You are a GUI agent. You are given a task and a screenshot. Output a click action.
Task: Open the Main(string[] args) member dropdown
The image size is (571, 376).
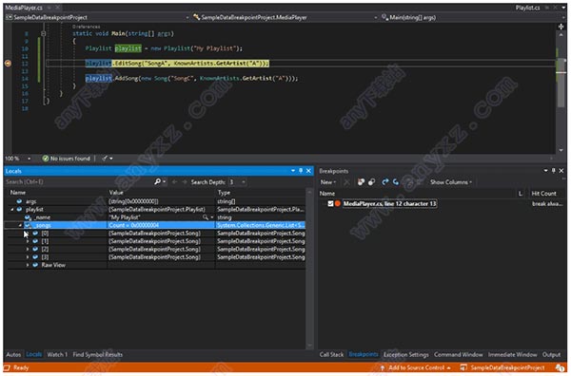click(x=564, y=17)
